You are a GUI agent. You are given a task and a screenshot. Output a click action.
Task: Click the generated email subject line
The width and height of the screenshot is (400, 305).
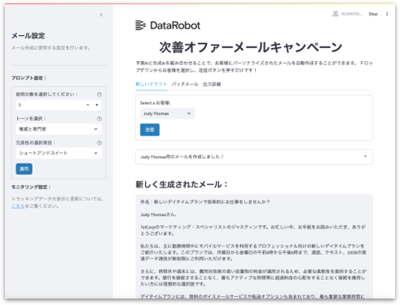pyautogui.click(x=205, y=202)
